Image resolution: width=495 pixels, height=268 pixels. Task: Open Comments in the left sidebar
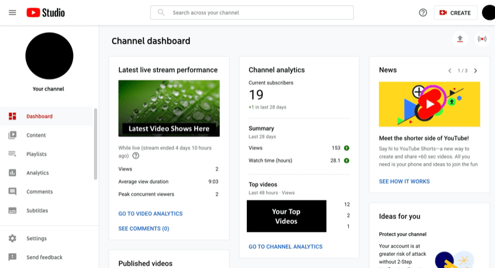40,191
